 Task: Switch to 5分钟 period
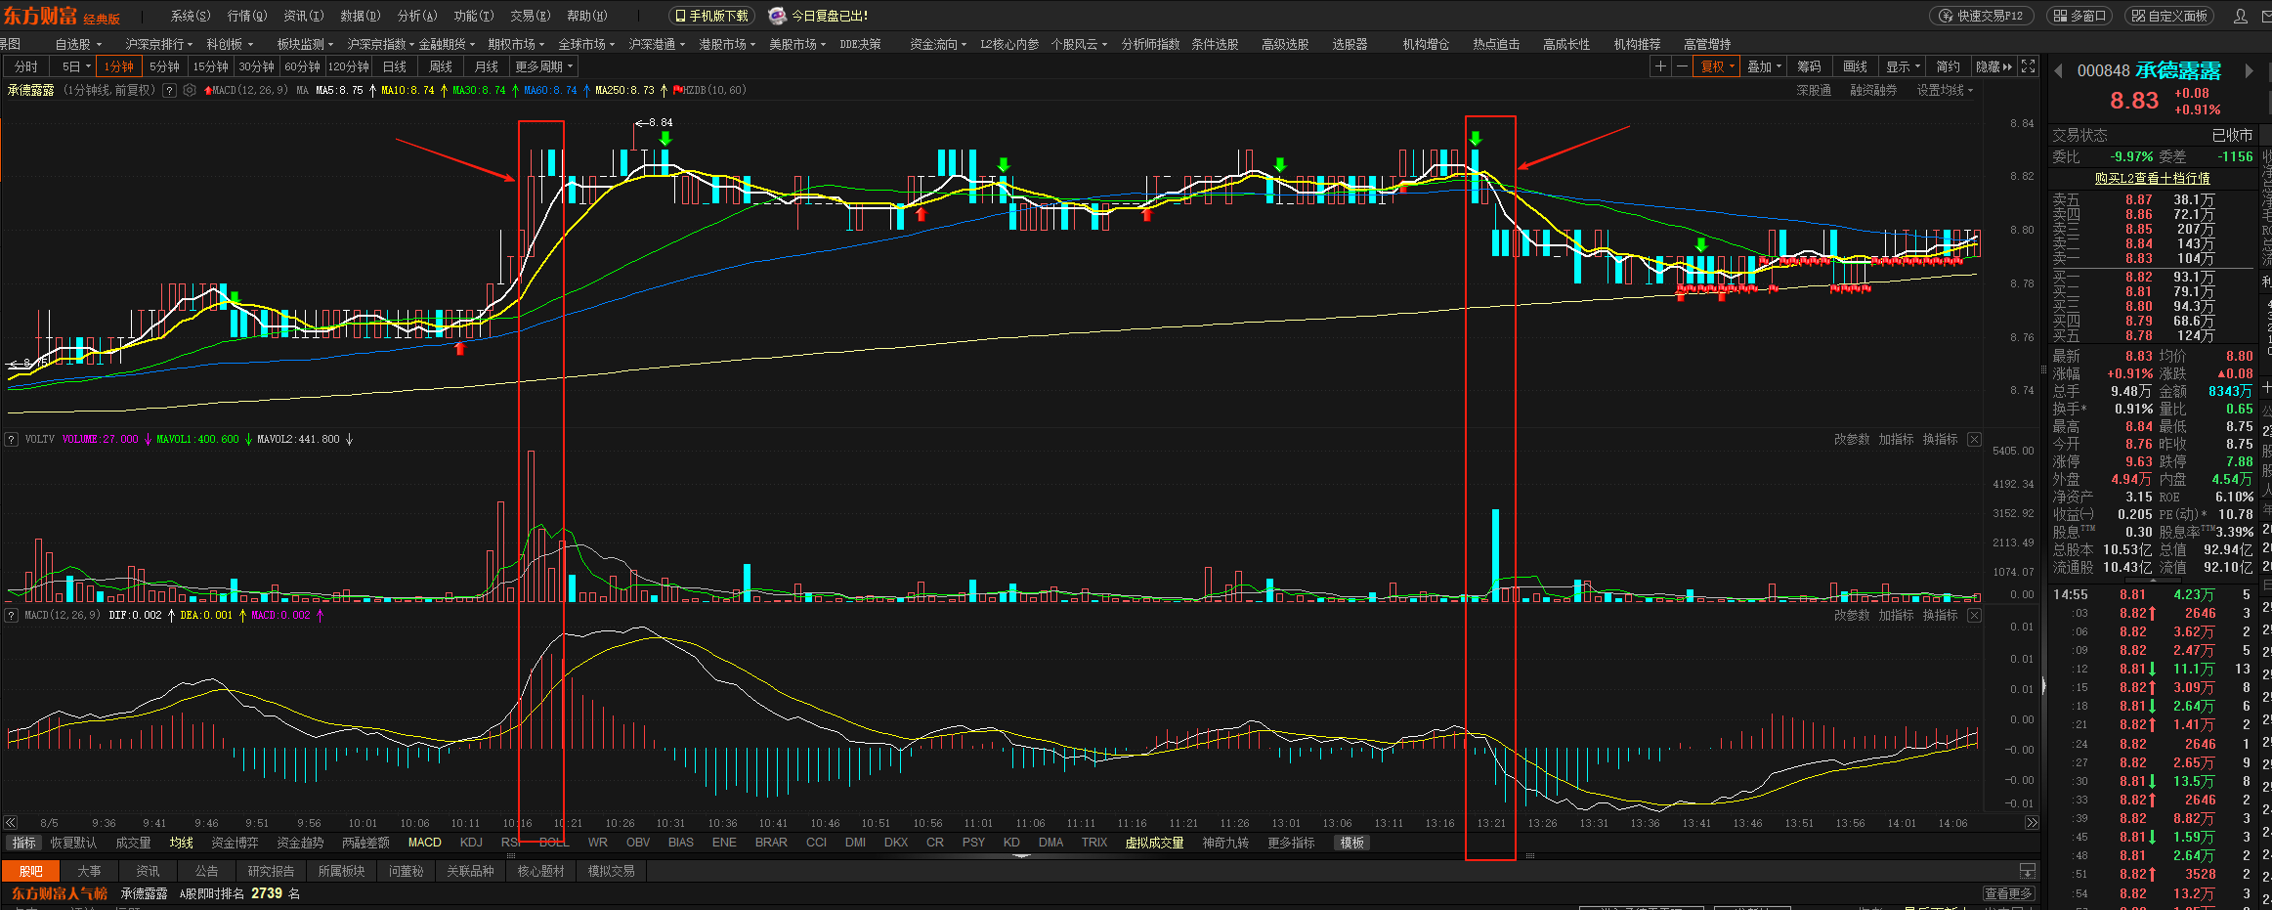(x=164, y=66)
